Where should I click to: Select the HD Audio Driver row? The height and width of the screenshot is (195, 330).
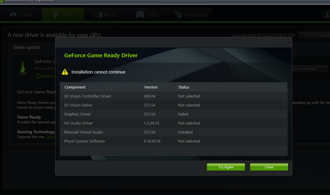pos(174,123)
